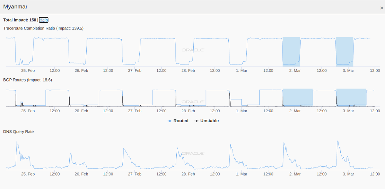Click the 28. Feb label on BGP chart axis
This screenshot has width=385, height=189.
[x=188, y=111]
